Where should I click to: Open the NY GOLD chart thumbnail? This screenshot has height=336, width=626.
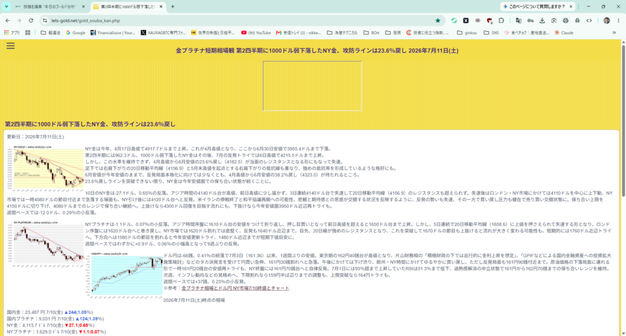point(49,167)
